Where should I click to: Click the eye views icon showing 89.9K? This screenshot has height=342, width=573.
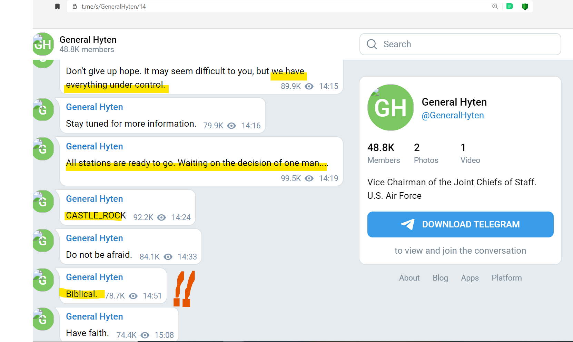(309, 86)
